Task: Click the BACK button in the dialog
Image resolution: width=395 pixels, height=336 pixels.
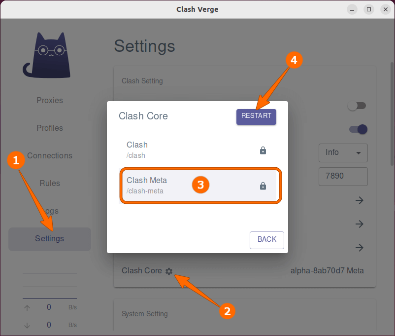Action: pos(266,239)
